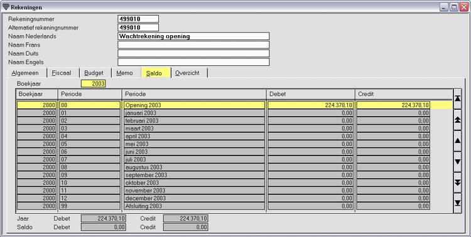471x237 pixels.
Task: Click period code 12 cell
Action: [90, 198]
